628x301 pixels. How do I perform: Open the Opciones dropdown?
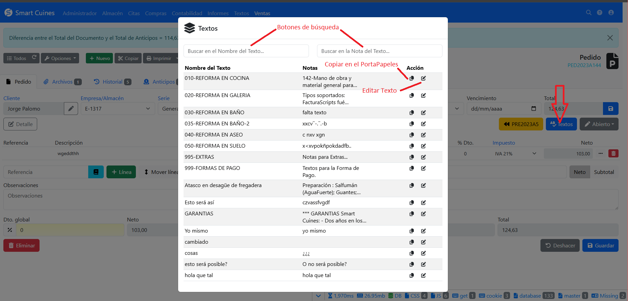60,58
